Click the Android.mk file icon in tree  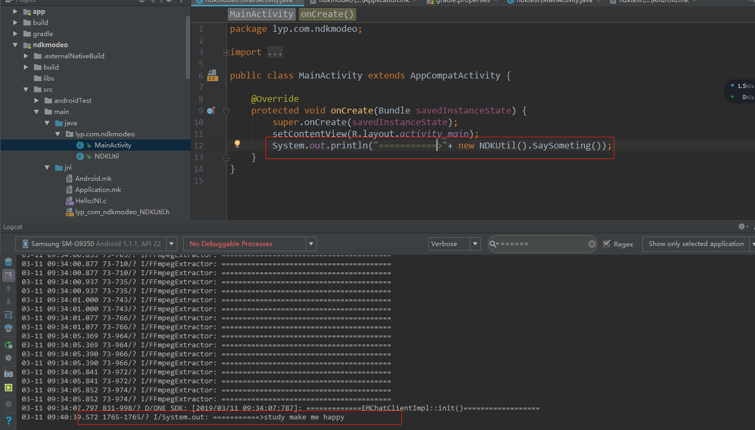70,178
